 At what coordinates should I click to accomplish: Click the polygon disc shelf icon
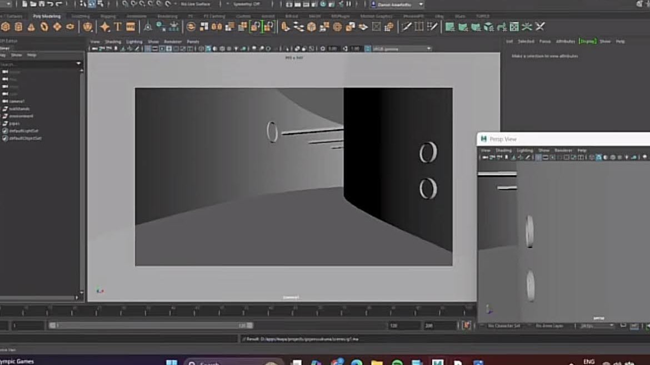pos(70,27)
